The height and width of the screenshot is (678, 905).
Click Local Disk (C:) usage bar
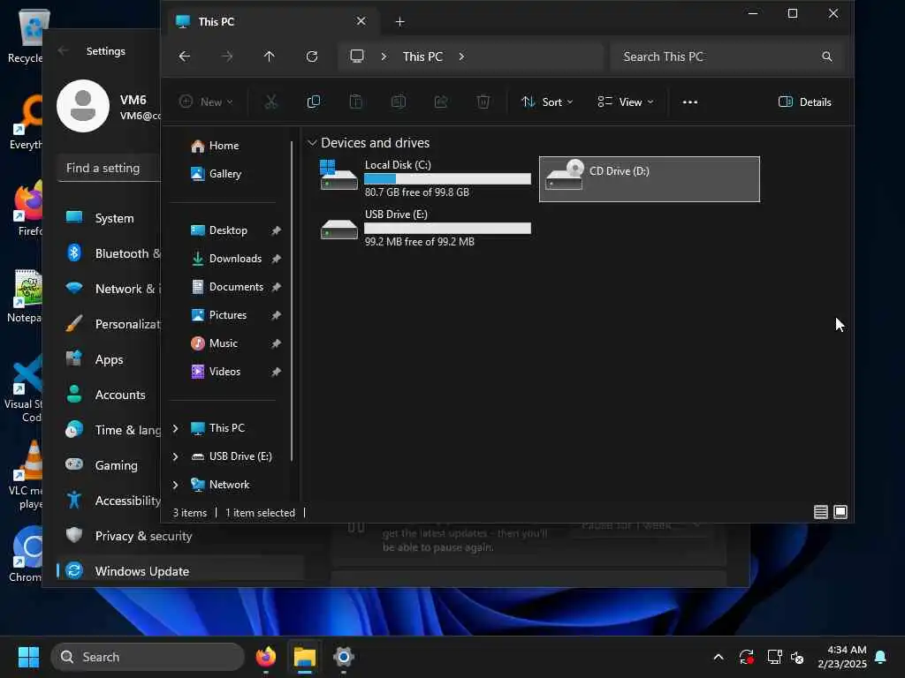(x=447, y=179)
